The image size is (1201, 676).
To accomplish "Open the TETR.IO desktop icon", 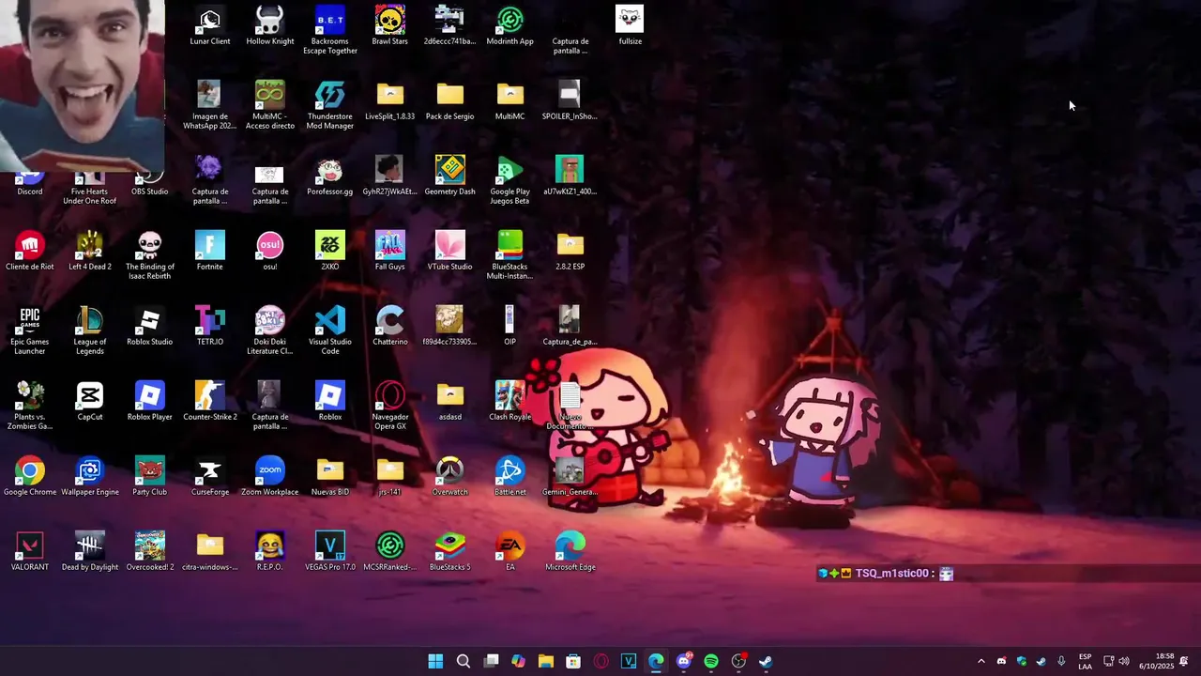I will coord(210,327).
